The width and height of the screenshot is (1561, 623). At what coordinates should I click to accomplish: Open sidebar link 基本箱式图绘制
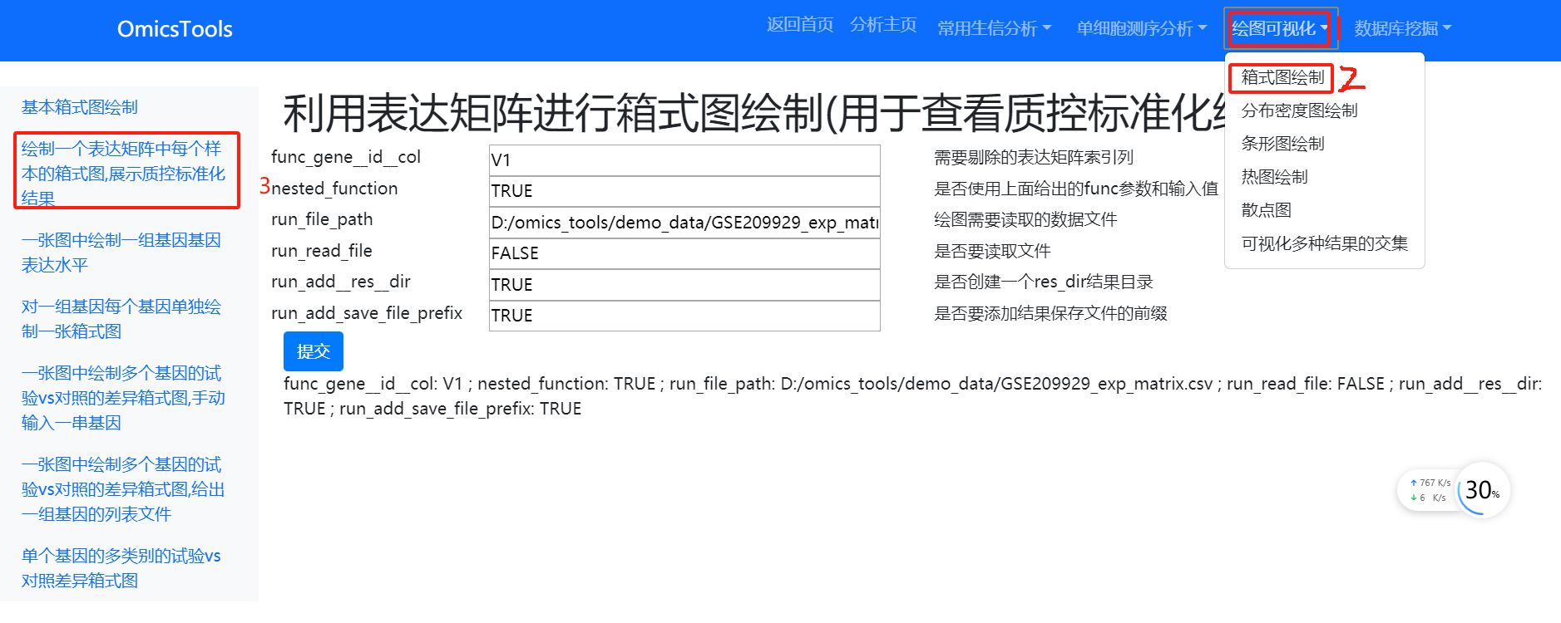tap(80, 107)
